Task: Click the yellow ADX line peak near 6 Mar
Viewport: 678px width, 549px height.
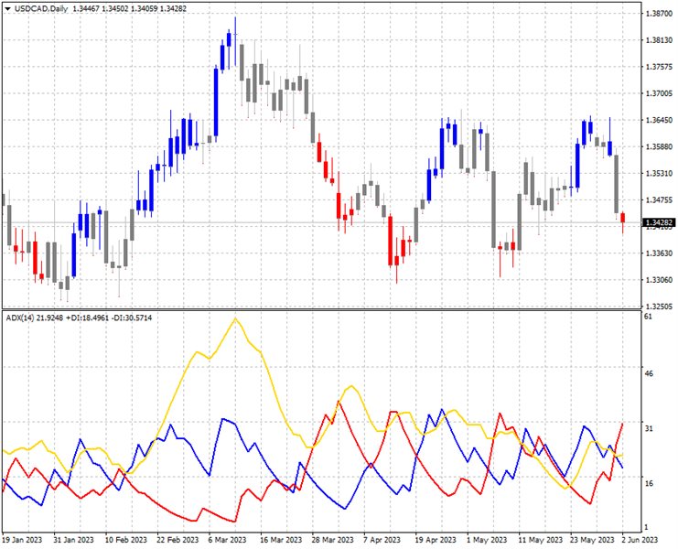Action: [x=235, y=318]
